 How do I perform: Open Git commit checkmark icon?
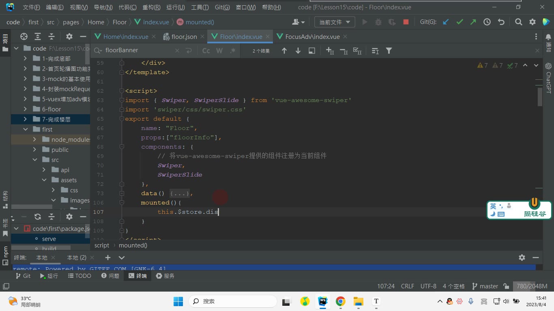460,22
